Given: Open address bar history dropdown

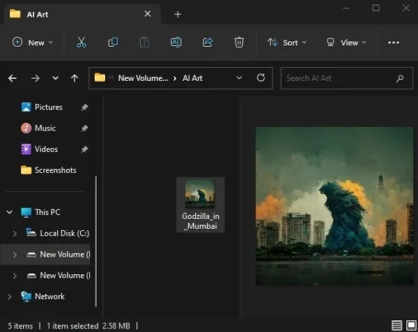Looking at the screenshot, I should (x=239, y=78).
